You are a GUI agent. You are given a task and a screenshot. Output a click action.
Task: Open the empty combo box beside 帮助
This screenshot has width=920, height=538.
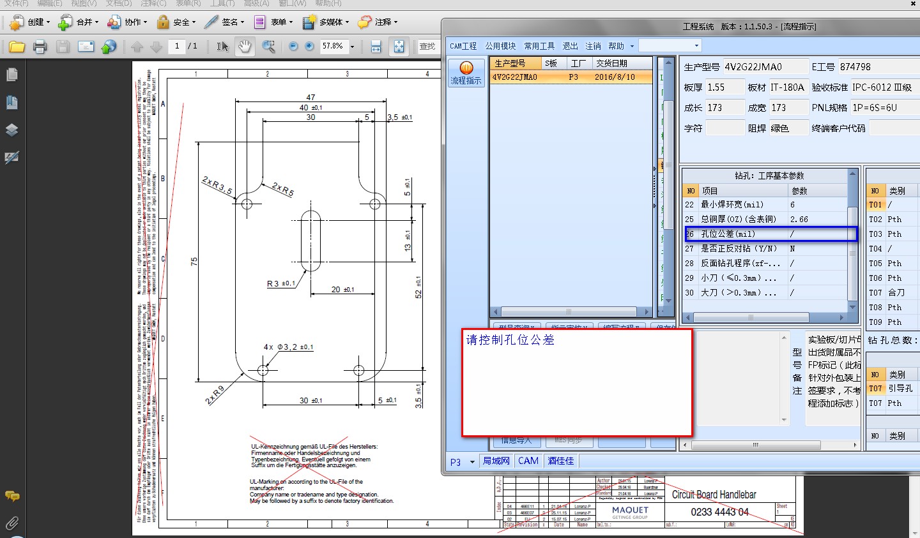tap(670, 45)
